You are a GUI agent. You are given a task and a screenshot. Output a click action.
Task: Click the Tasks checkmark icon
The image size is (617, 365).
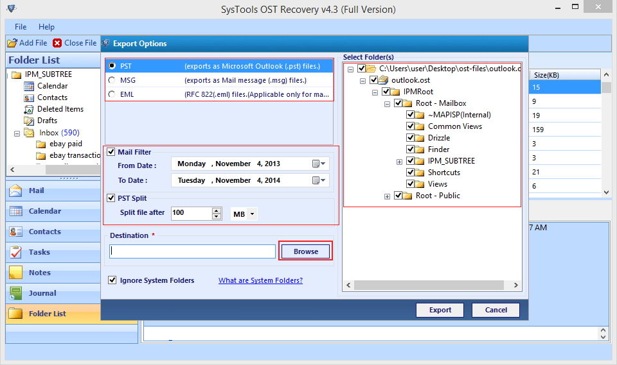[x=15, y=252]
